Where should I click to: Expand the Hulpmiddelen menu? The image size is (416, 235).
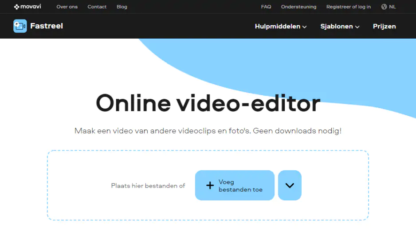tap(281, 26)
